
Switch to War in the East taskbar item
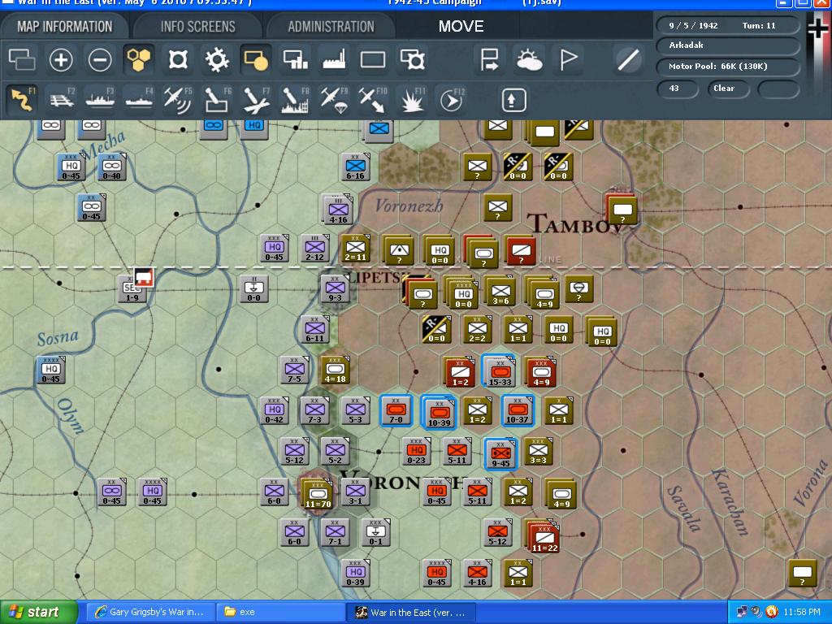[x=410, y=613]
